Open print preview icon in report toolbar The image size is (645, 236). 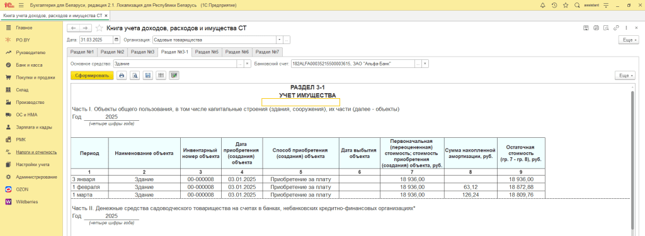[x=135, y=76]
